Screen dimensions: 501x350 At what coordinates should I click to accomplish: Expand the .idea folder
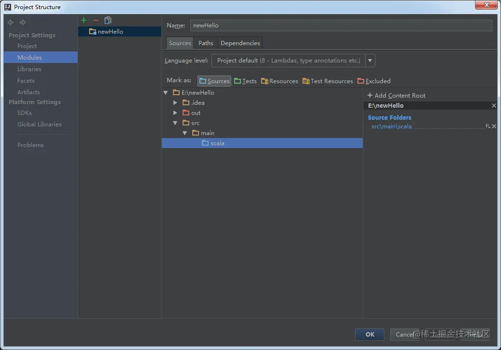click(x=175, y=102)
